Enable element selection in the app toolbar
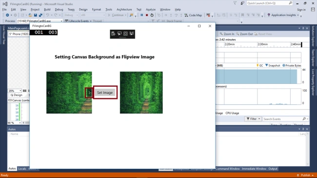Image resolution: width=317 pixels, height=178 pixels. (x=119, y=34)
